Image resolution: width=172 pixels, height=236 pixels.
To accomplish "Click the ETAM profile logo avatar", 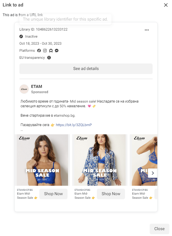I will coord(24,89).
